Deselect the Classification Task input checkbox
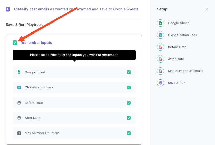 129,87
